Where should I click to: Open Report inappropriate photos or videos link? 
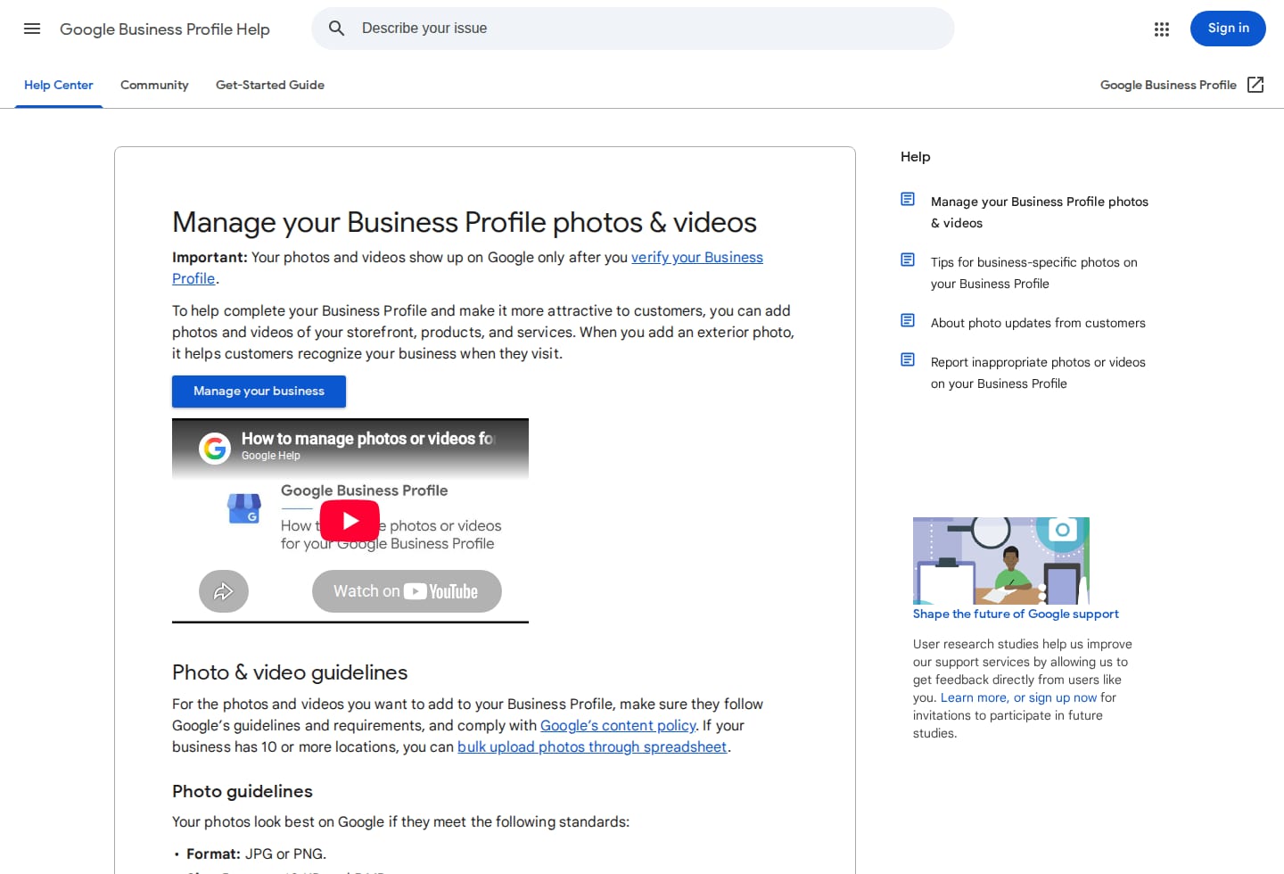tap(1038, 373)
